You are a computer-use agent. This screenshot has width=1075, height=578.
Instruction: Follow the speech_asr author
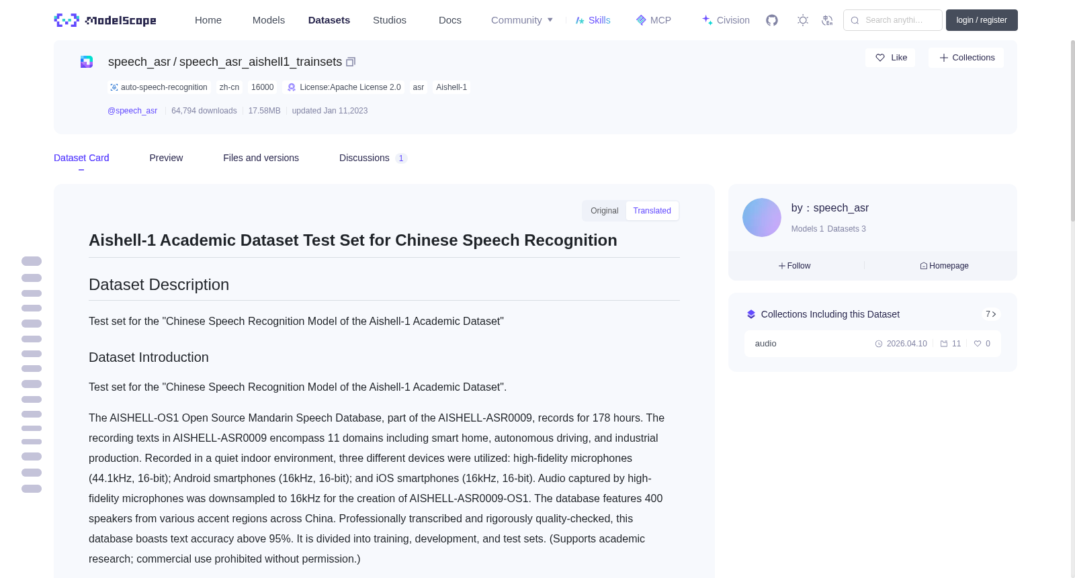[795, 266]
